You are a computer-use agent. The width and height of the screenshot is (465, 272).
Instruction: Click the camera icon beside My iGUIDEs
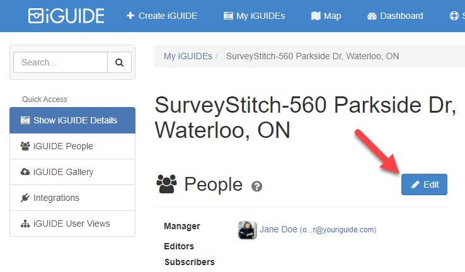[228, 16]
